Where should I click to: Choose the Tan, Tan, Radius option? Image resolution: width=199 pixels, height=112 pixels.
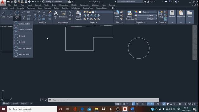pos(23,49)
